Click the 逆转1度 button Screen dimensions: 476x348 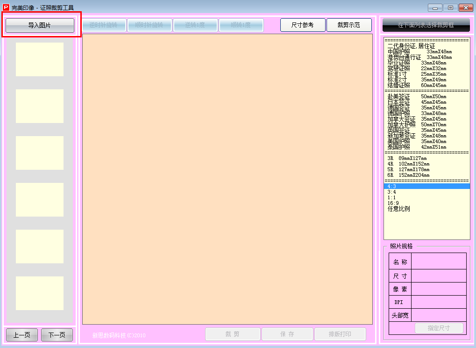[195, 25]
